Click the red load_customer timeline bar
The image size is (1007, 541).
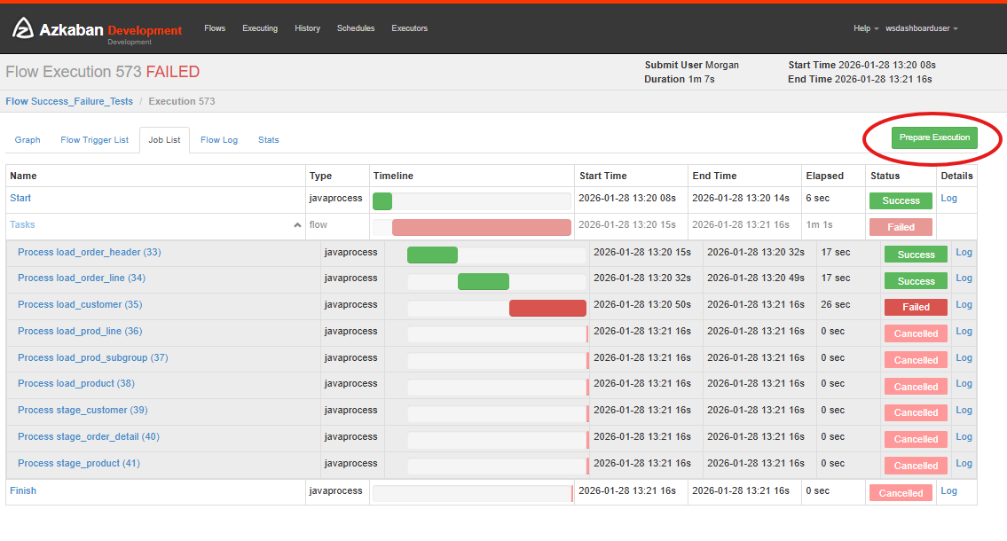click(x=547, y=308)
